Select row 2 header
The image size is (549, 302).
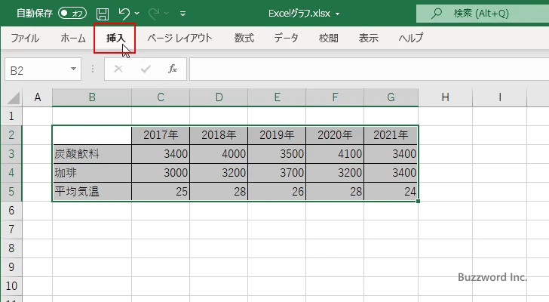tap(11, 135)
